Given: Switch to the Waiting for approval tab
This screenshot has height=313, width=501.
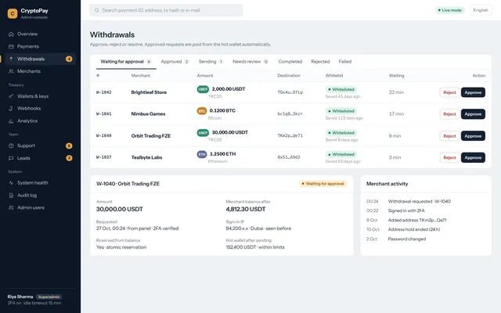Looking at the screenshot, I should 126,62.
